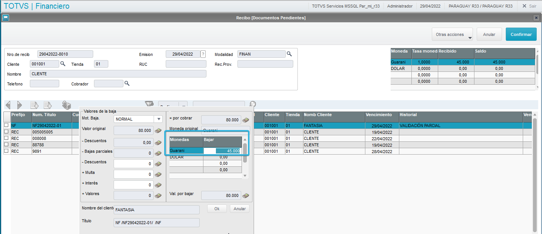This screenshot has width=542, height=234.
Task: Open calculator beside Interés field
Action: pyautogui.click(x=158, y=185)
